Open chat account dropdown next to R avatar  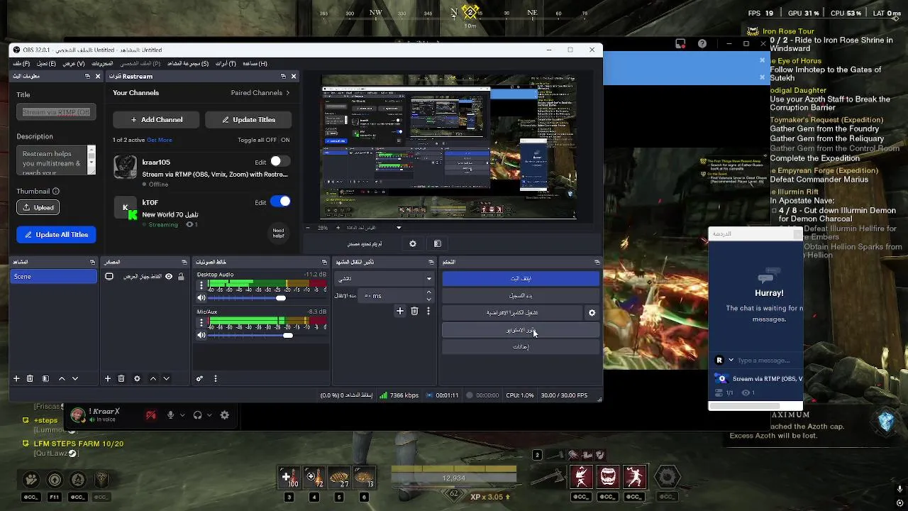(731, 361)
